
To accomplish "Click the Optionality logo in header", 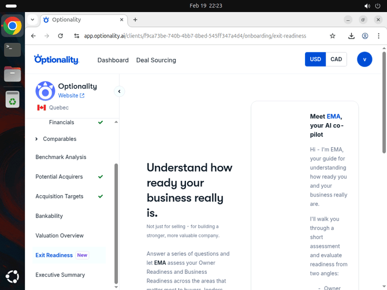I will (57, 60).
